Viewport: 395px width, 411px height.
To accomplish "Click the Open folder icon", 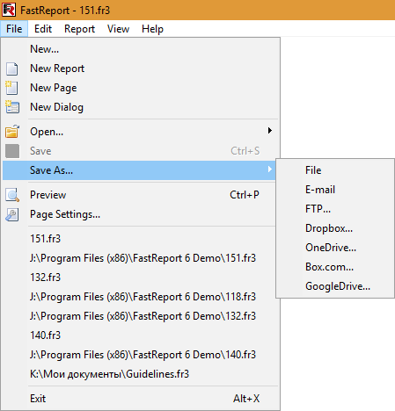I will click(12, 132).
